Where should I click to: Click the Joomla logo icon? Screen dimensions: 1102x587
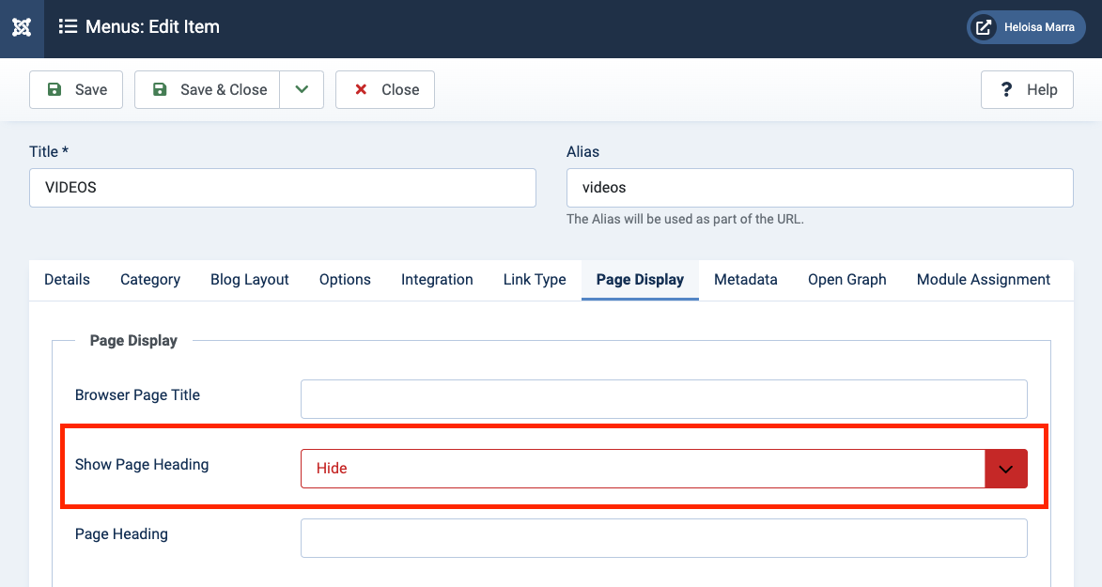(22, 27)
